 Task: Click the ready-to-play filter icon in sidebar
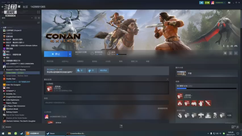(39, 18)
